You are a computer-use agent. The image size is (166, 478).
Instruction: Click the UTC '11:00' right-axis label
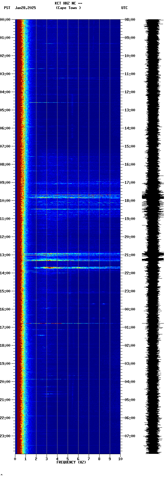(130, 74)
